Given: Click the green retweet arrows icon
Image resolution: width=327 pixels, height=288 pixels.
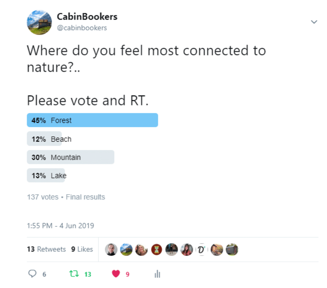Looking at the screenshot, I should (x=74, y=273).
